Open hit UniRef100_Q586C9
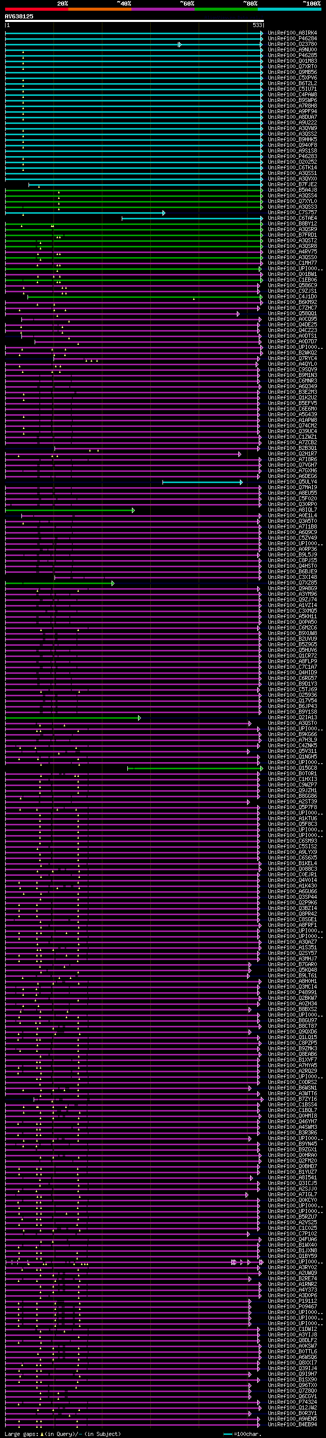326x1438 pixels. coord(292,285)
